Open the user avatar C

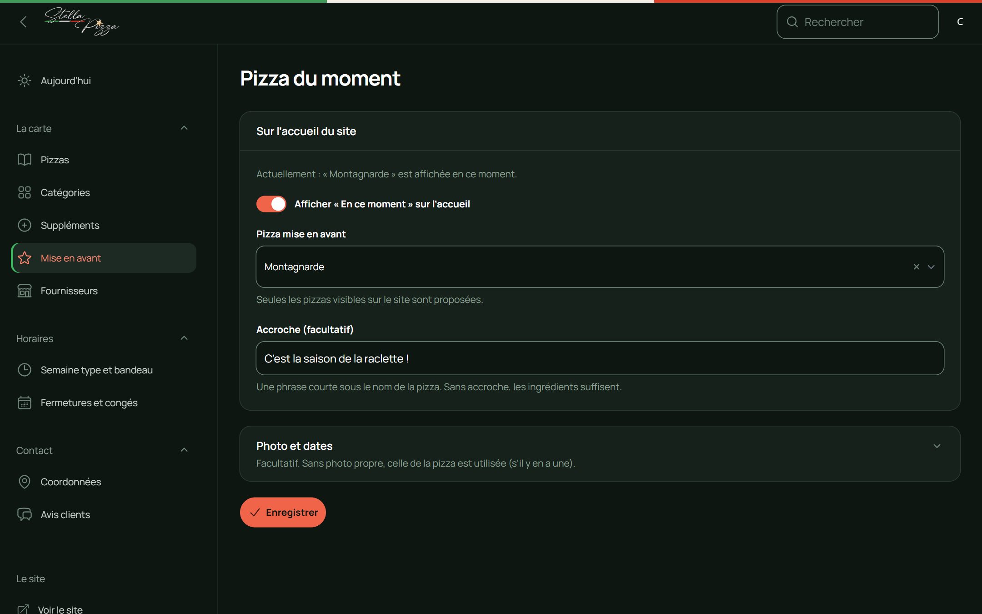click(960, 22)
